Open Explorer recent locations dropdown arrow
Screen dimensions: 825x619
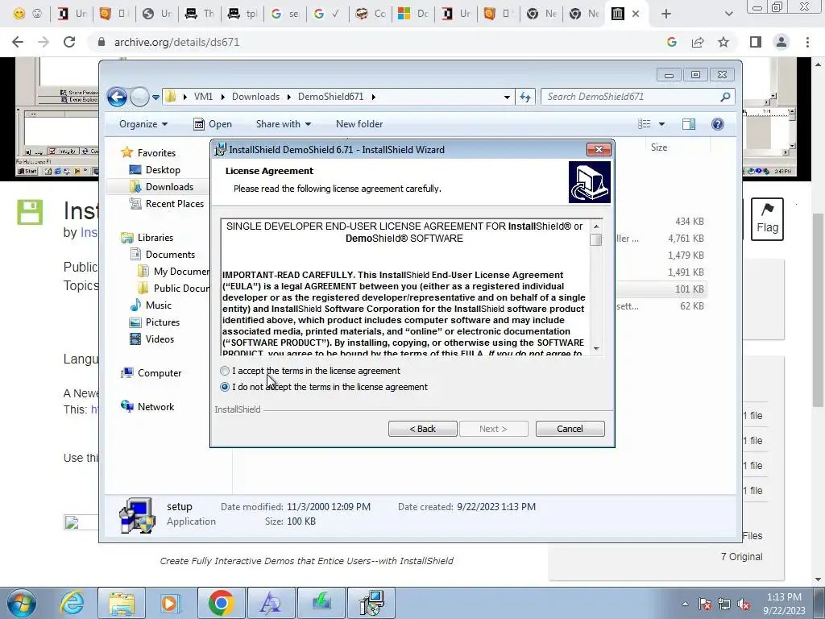click(x=155, y=98)
